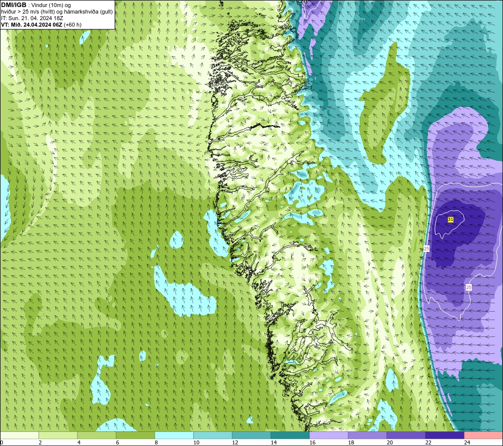Click the scale label '22'
This screenshot has height=446, width=503.
coord(429,442)
